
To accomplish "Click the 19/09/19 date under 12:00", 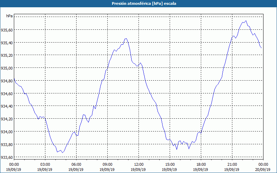I will tap(138, 170).
